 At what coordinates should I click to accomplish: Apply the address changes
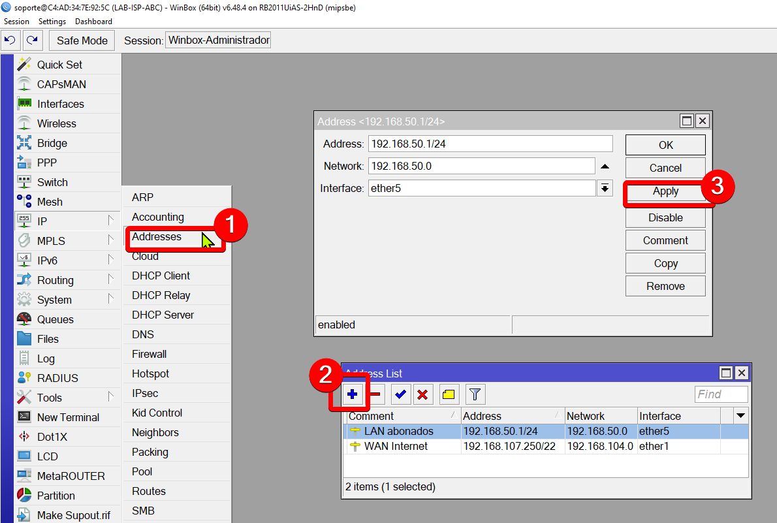tap(665, 191)
